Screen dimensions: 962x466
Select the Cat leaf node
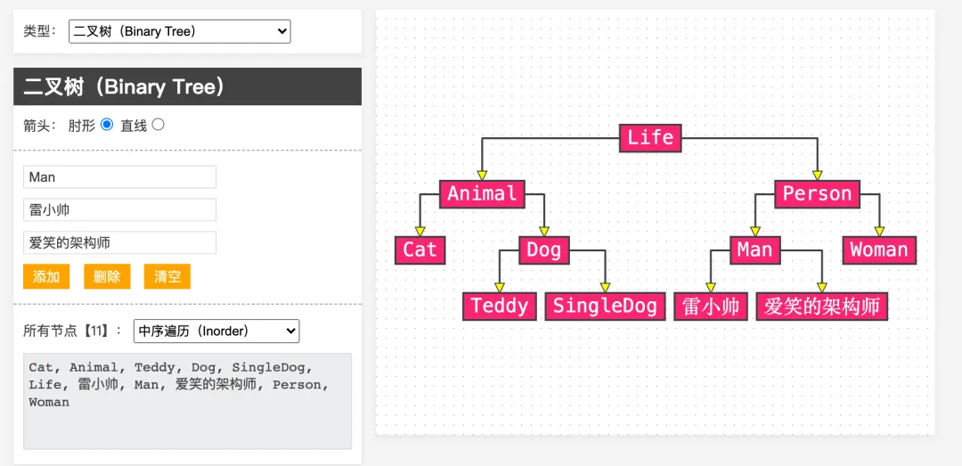click(x=420, y=249)
